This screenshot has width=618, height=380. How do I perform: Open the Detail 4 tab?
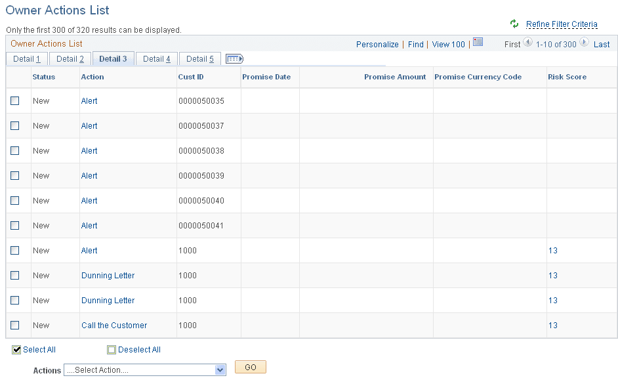(x=156, y=58)
